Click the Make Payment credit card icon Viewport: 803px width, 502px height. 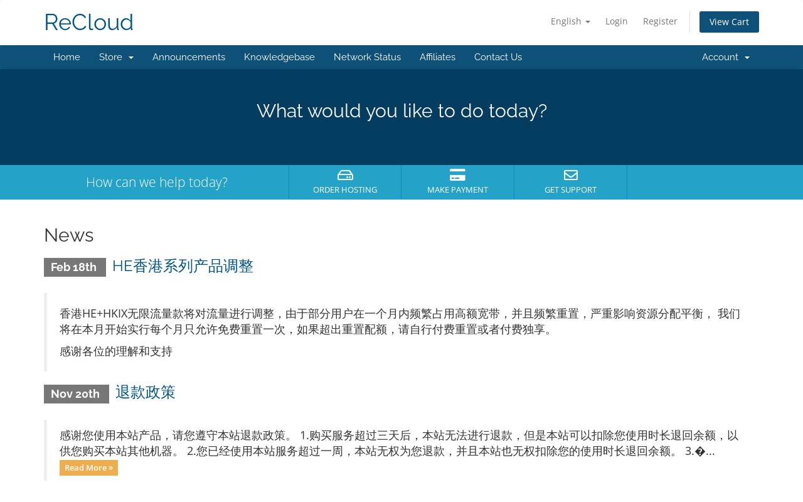[457, 175]
